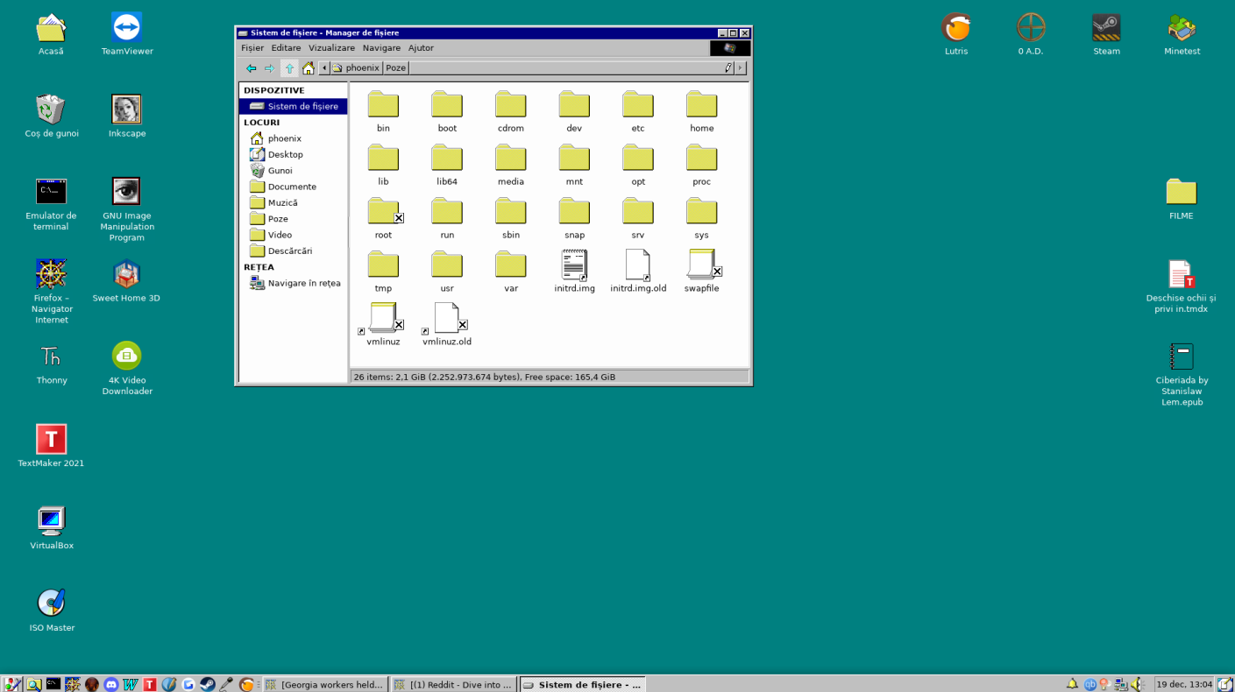Switch to Georgia workers held taskbar window
Image resolution: width=1235 pixels, height=692 pixels.
[x=324, y=684]
